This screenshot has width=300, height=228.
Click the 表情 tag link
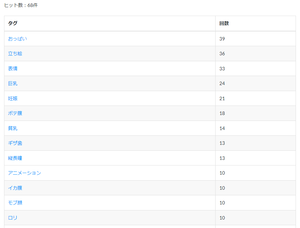coord(13,68)
